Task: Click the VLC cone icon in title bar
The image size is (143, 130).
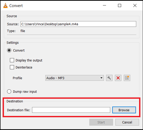Action: (x=5, y=5)
